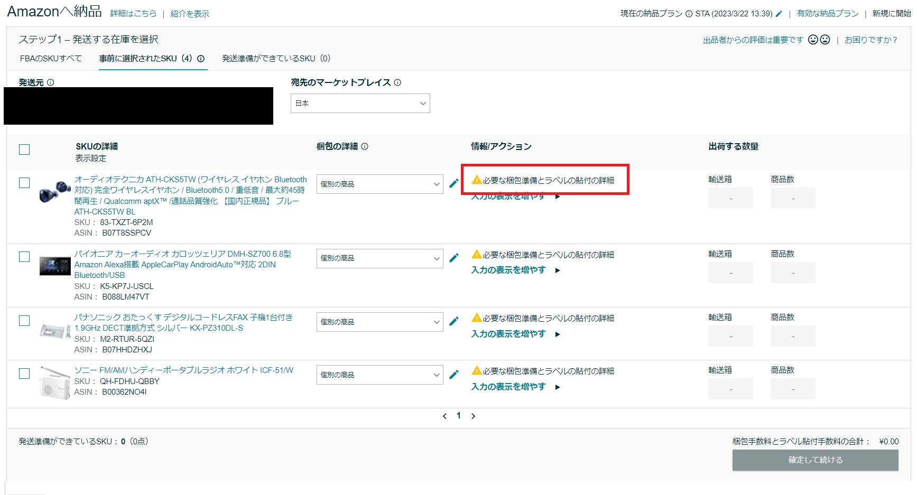Click DMH-SZ700 warning text 必要な梱包準備とラベルの貼付の詳細
The width and height of the screenshot is (917, 495).
(548, 255)
